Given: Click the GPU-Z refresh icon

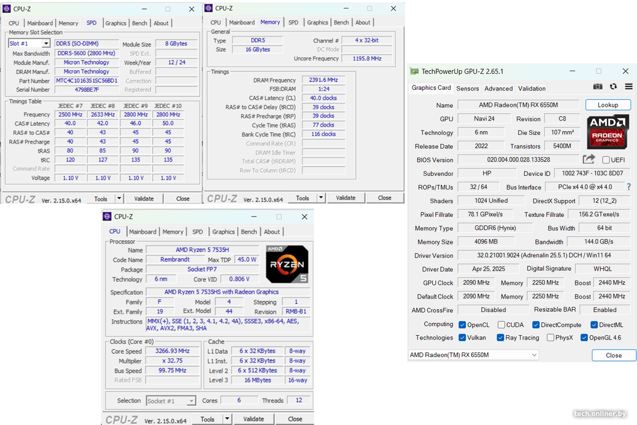Looking at the screenshot, I should coord(614,87).
